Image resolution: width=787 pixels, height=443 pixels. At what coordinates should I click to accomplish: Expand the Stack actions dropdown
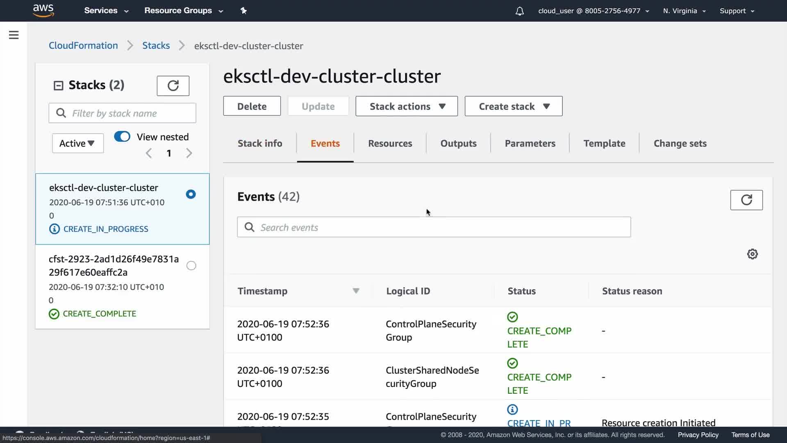click(406, 106)
